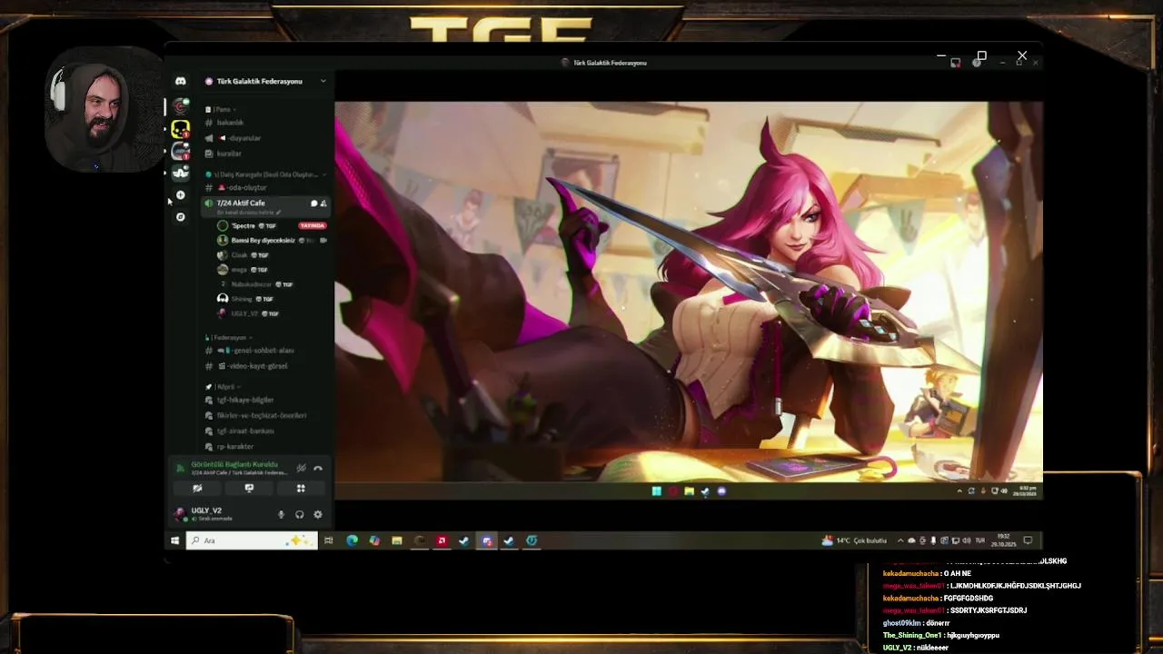Open Windows Start menu on taskbar
Viewport: 1163px width, 654px height.
click(x=174, y=540)
